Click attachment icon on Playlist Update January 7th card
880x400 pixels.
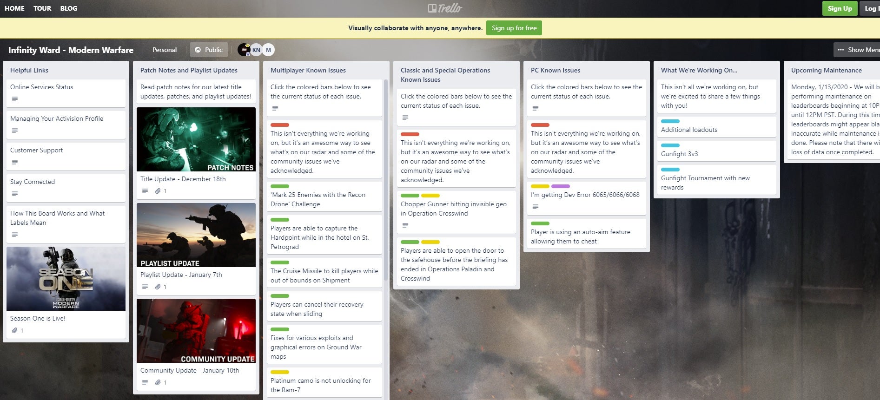158,287
